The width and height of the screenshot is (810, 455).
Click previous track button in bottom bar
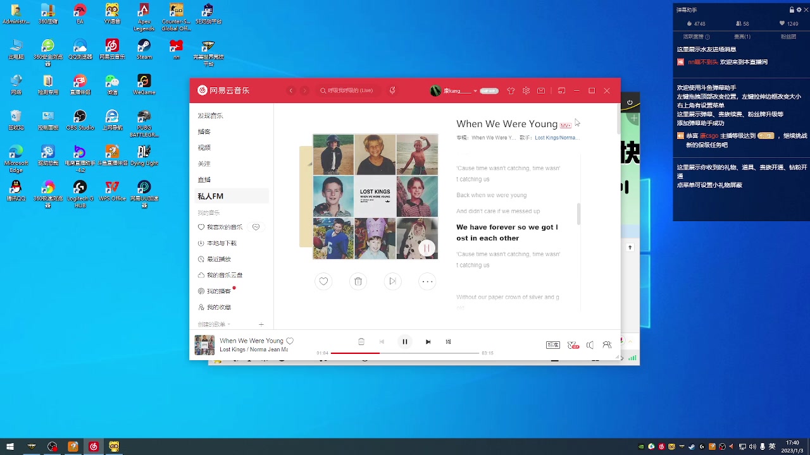[382, 341]
